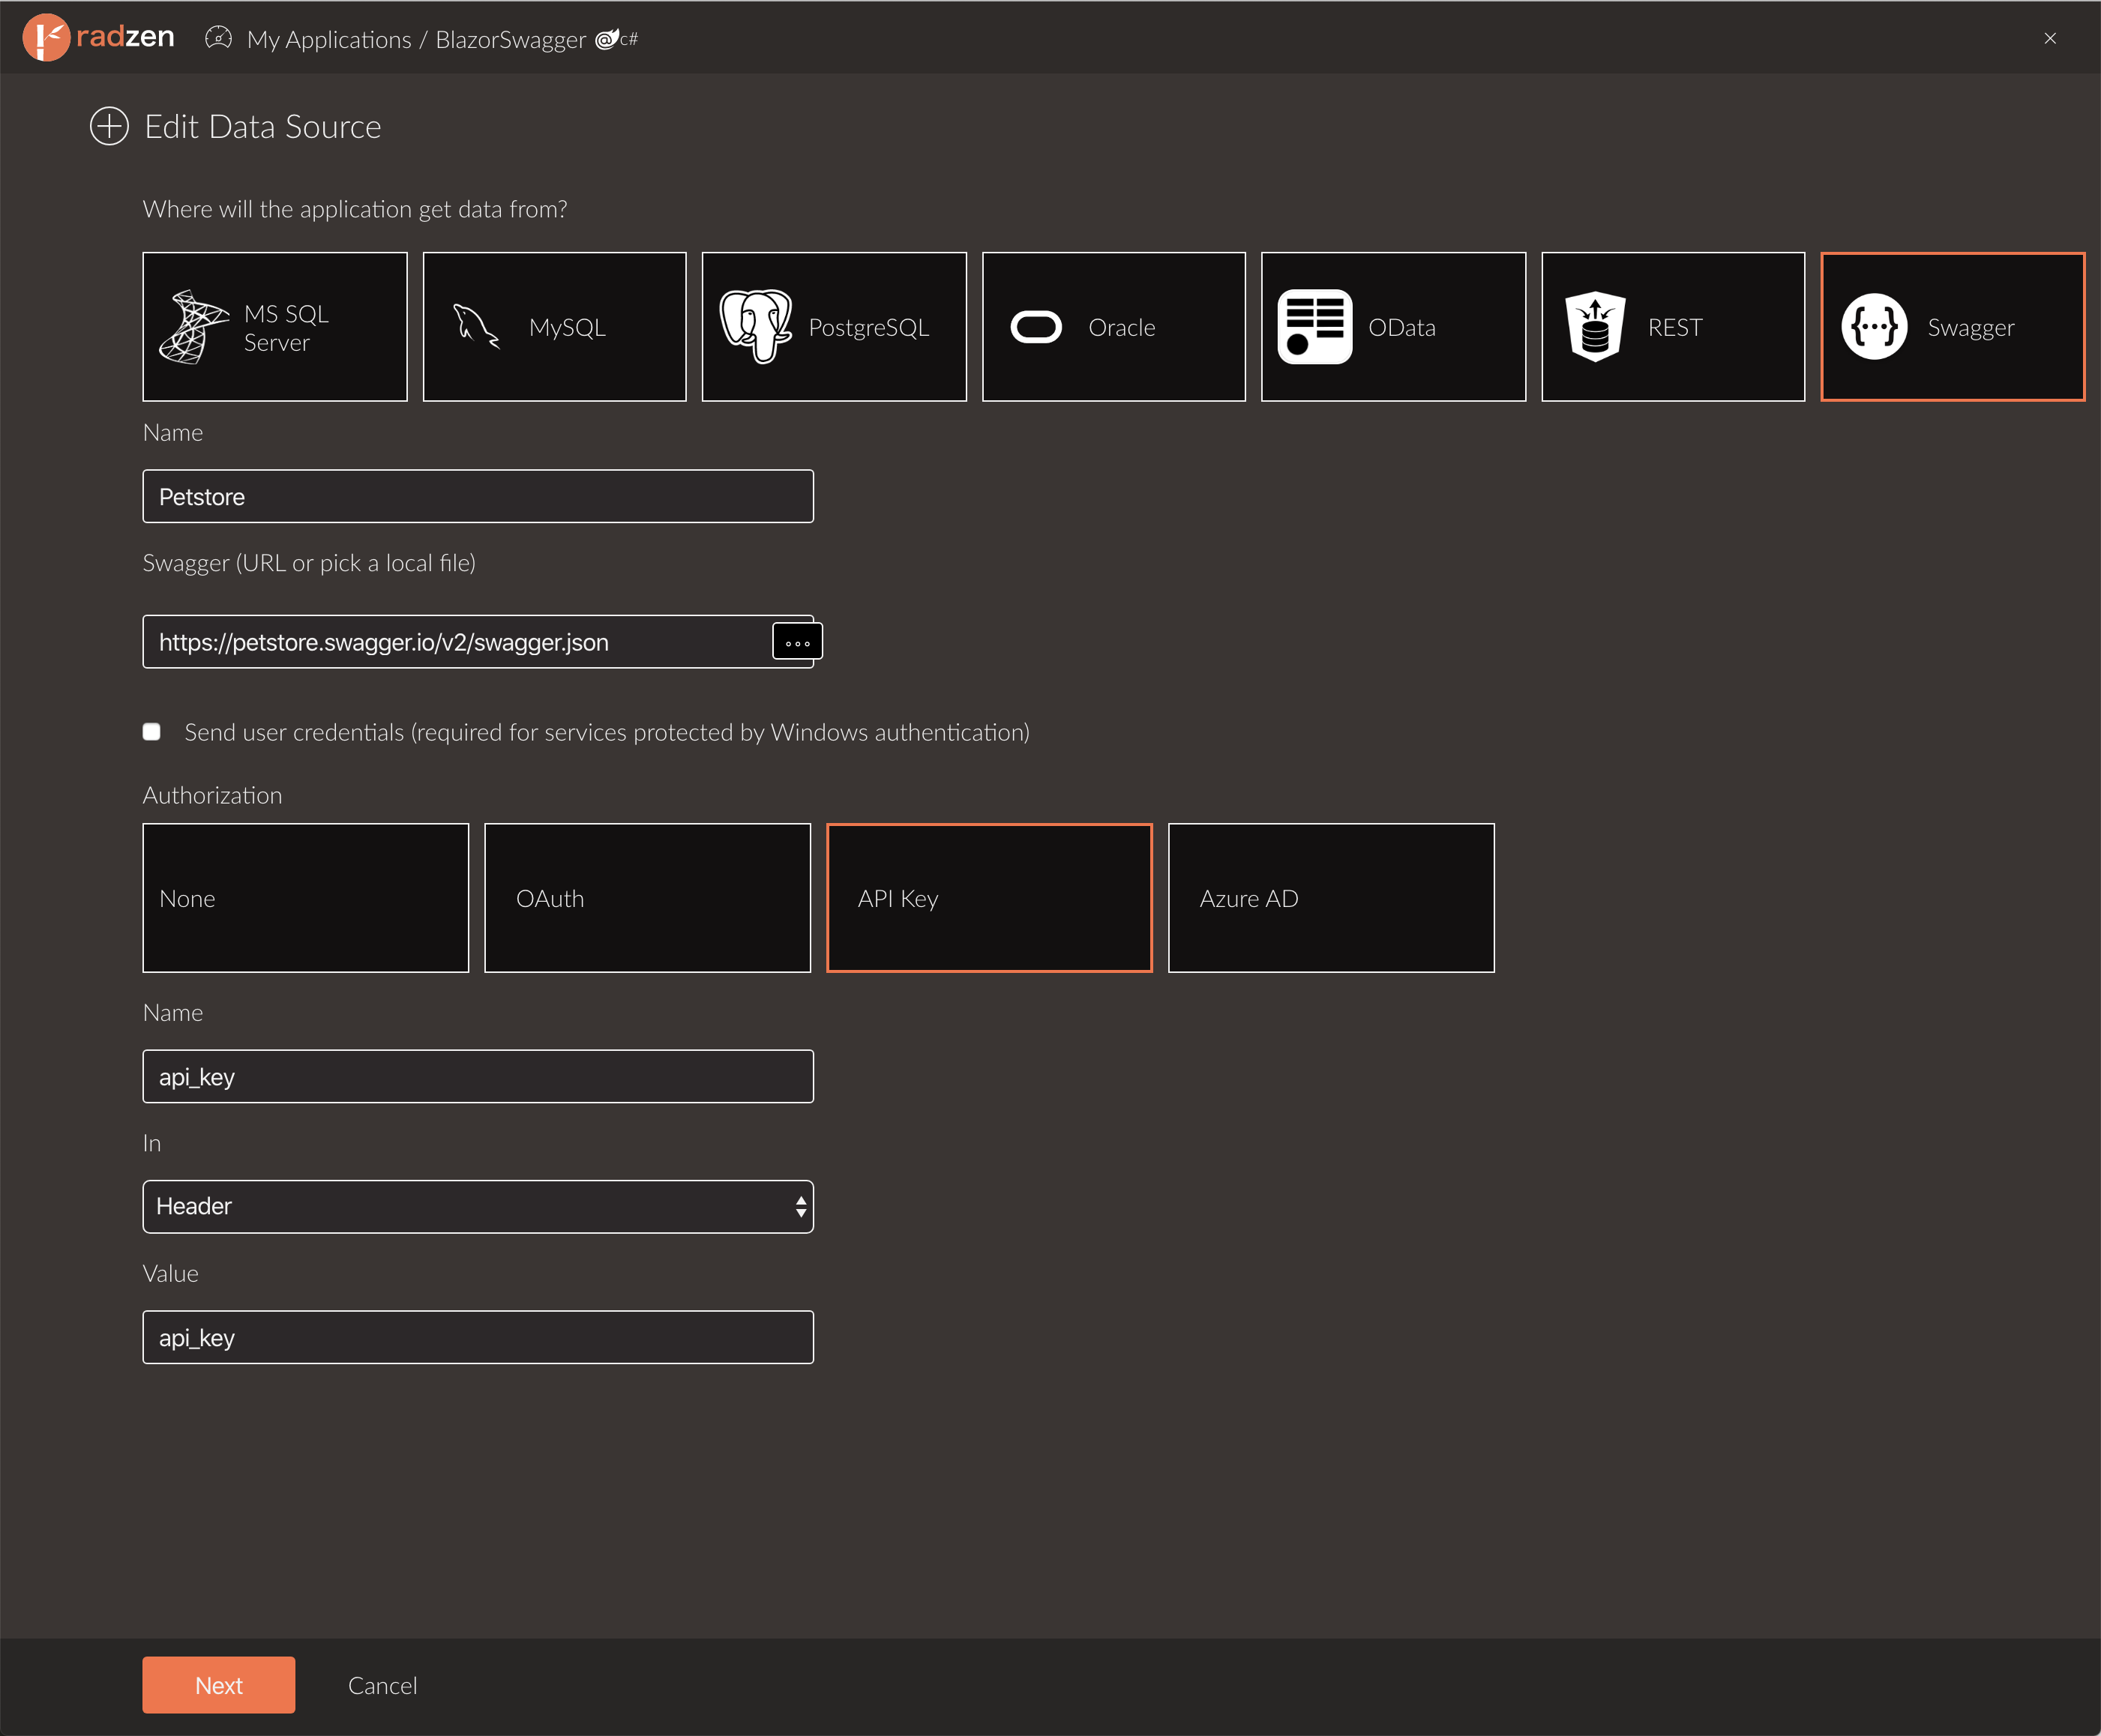Open the dashboard gauge icon beside My Applications

[218, 39]
